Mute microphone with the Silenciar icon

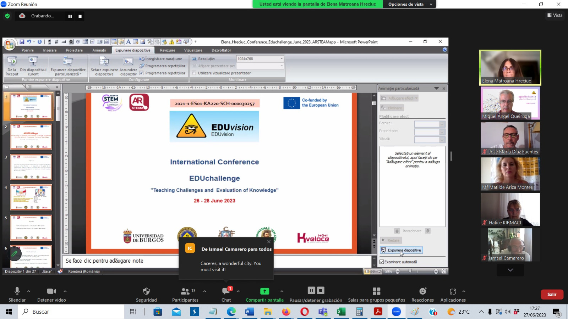(17, 291)
